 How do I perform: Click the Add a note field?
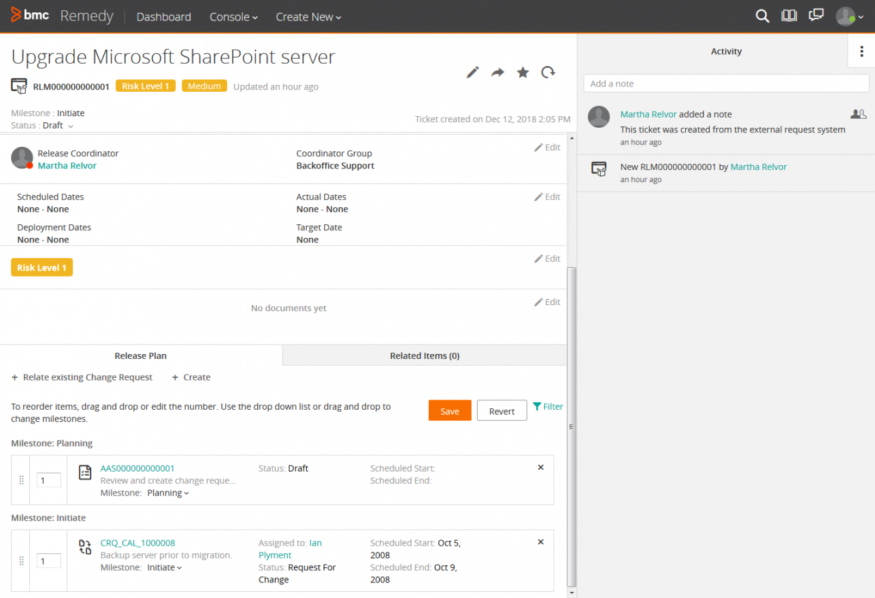click(726, 84)
